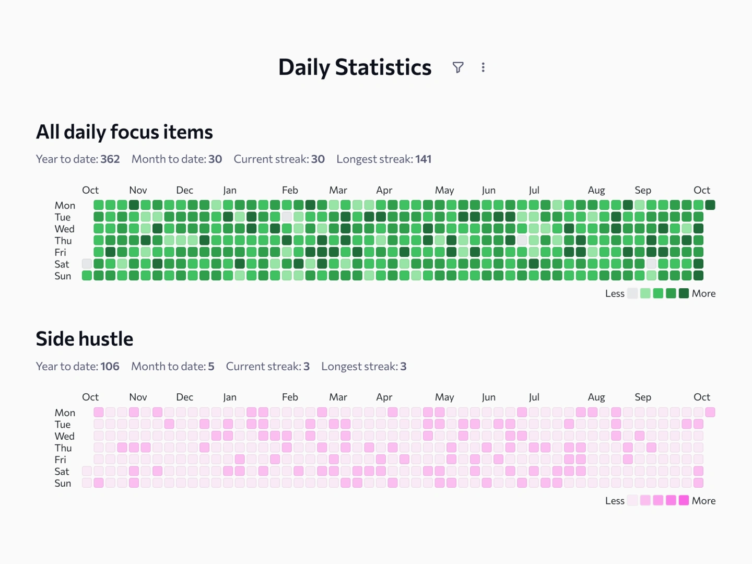Click the last Monday cell, green heatmap

[710, 205]
